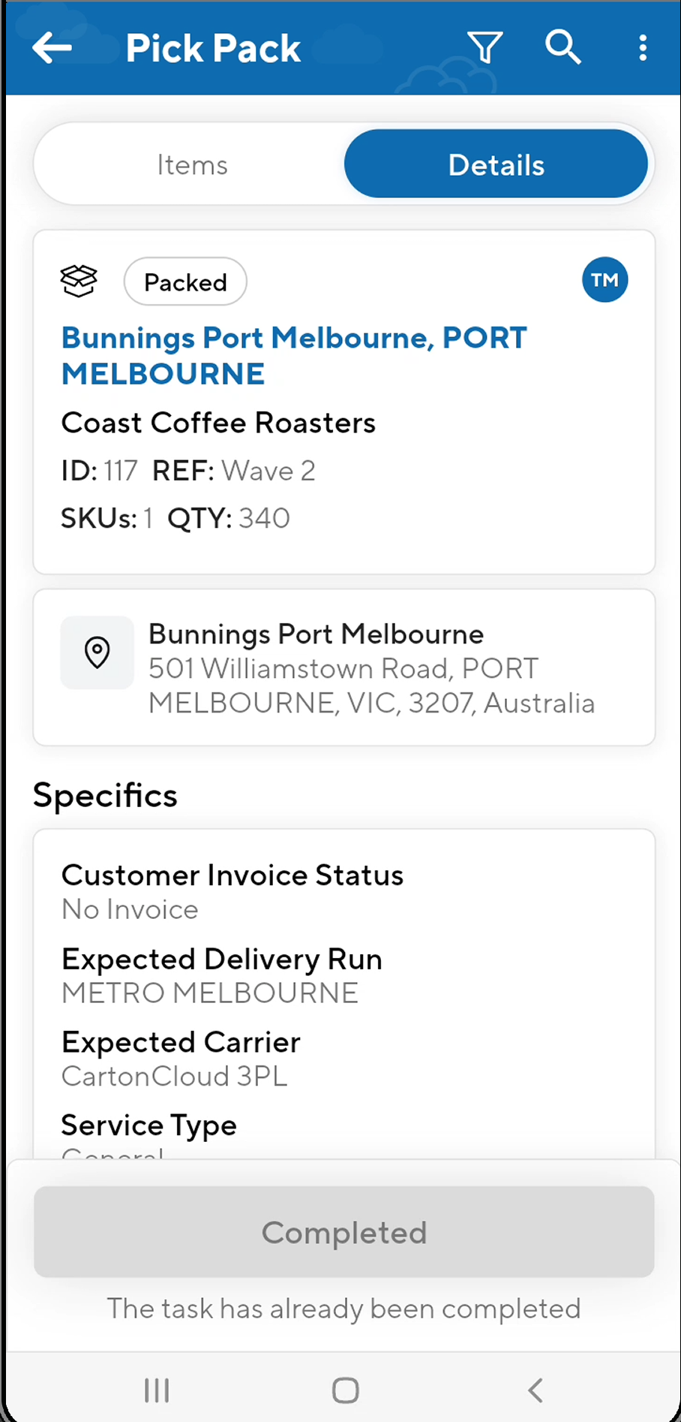Tap the greyed Completed button
681x1422 pixels.
344,1232
